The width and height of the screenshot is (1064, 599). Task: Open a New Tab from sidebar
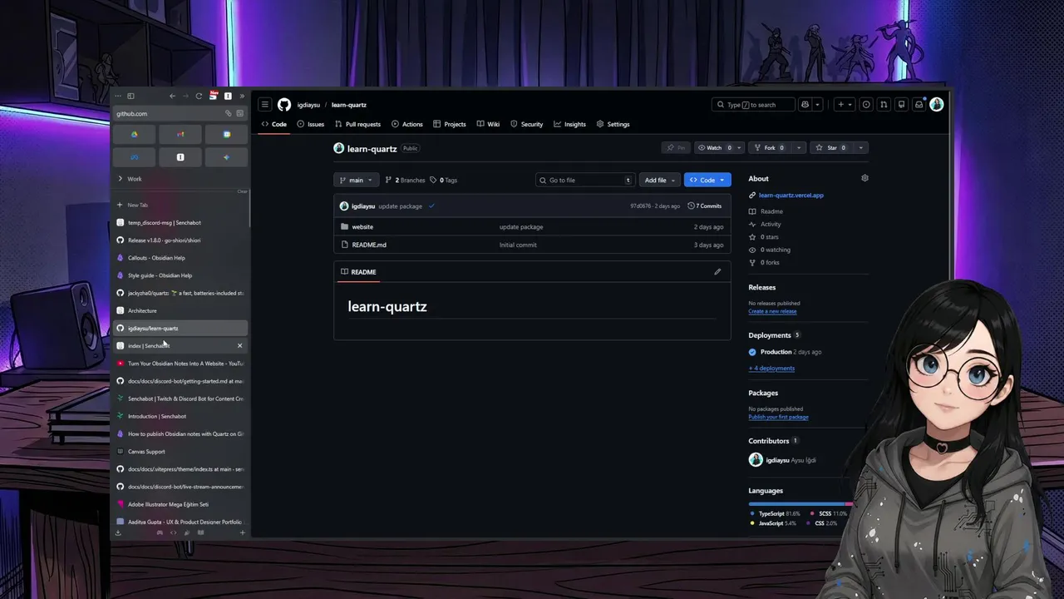(x=180, y=205)
